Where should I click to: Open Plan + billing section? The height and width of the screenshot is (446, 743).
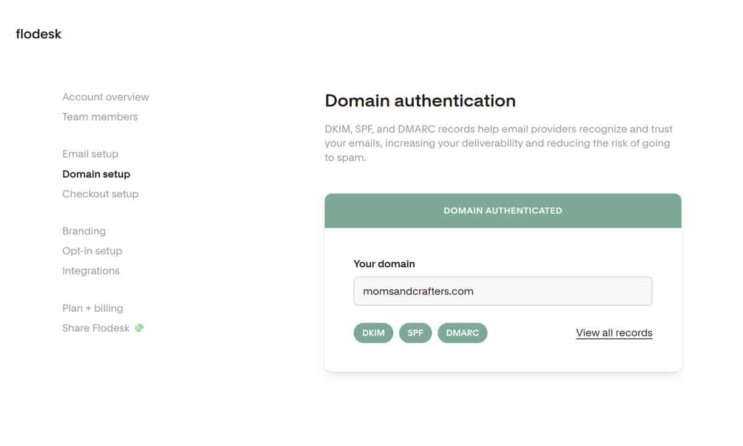pyautogui.click(x=92, y=308)
